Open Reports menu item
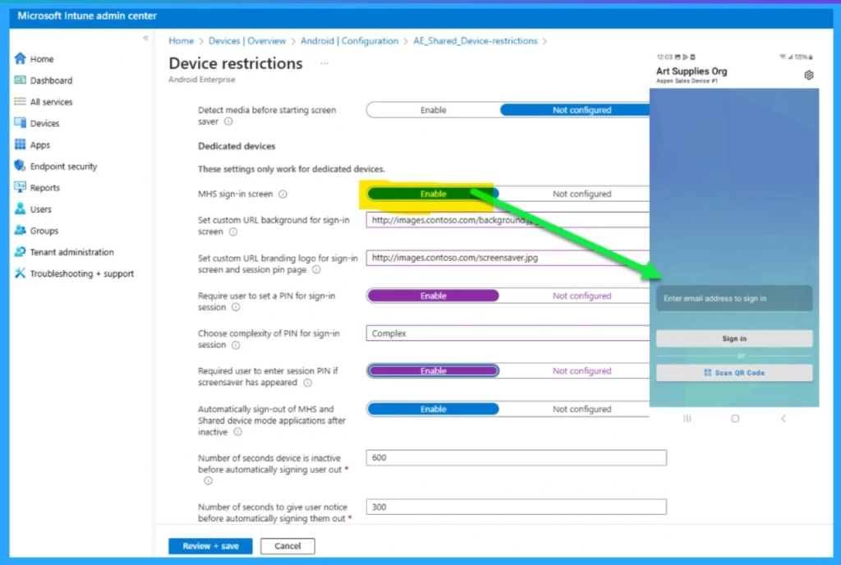The width and height of the screenshot is (841, 565). (45, 187)
